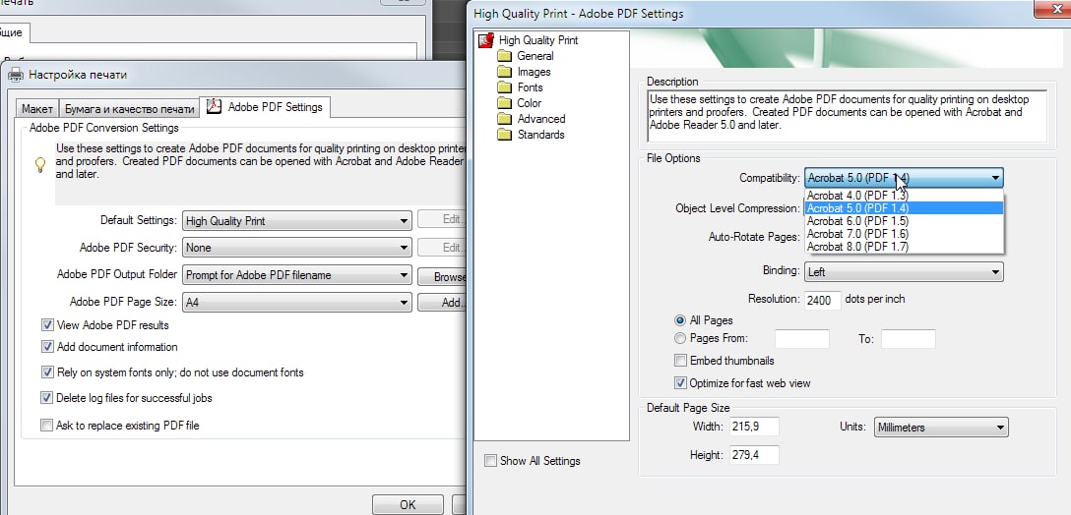The height and width of the screenshot is (515, 1071).
Task: Choose Acrobat 7.0 (PDF 1.6) option
Action: (904, 234)
